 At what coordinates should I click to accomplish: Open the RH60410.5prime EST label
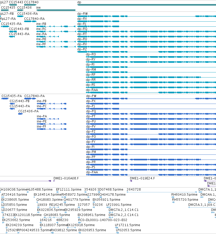tap(184, 194)
